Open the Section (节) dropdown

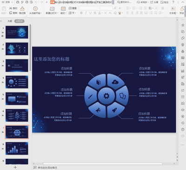coord(73,13)
